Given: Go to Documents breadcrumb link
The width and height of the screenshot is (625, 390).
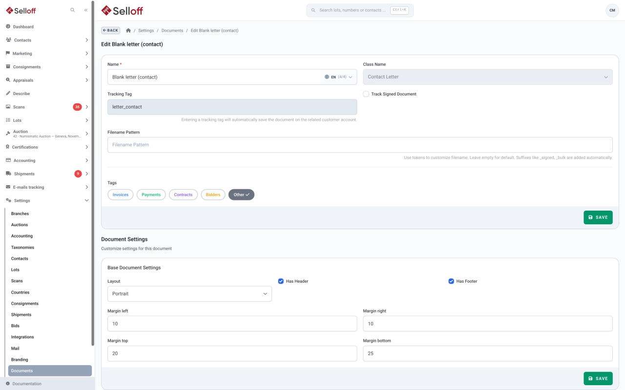Looking at the screenshot, I should pyautogui.click(x=172, y=31).
